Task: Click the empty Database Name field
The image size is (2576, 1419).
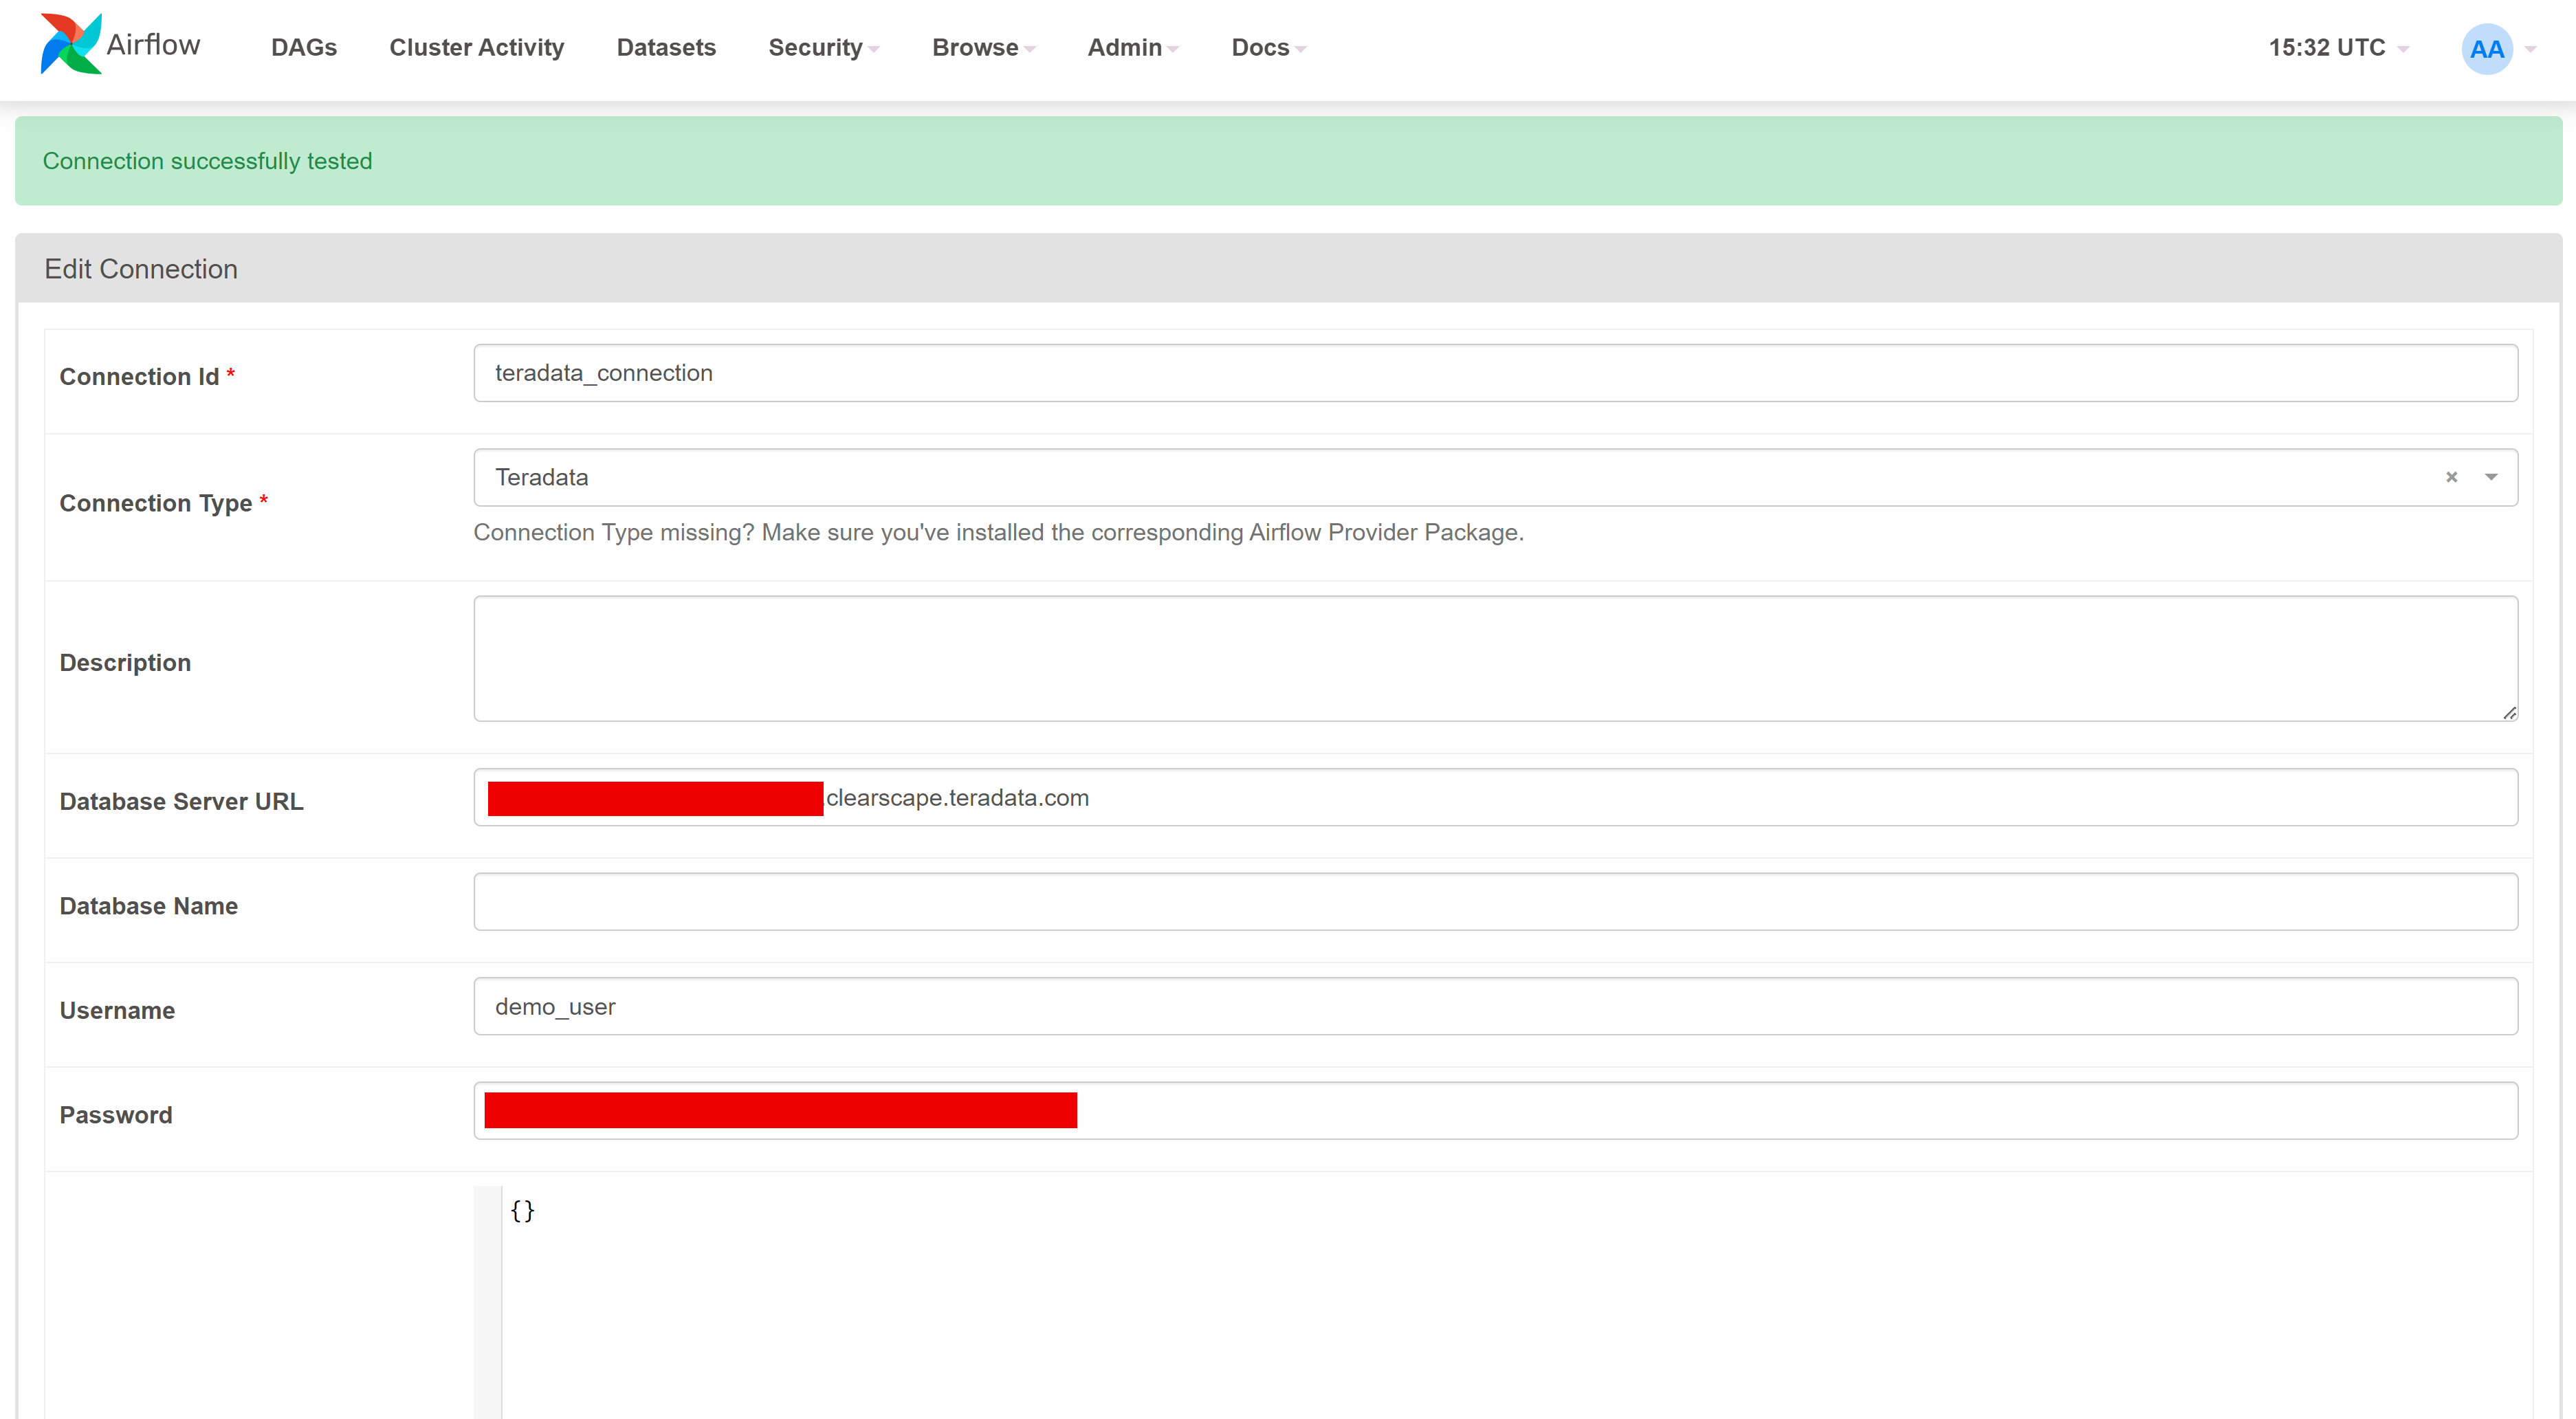Action: [1495, 901]
